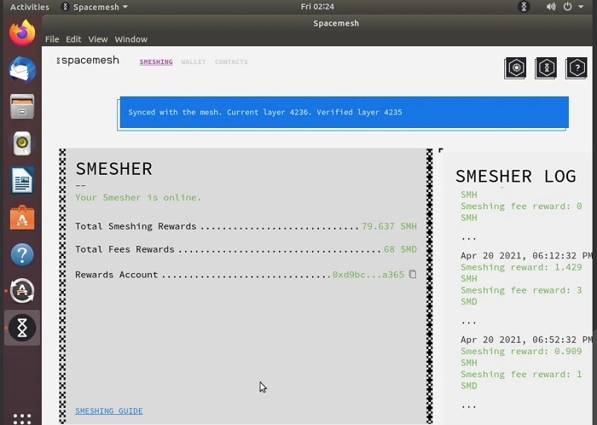Click the 68 SMD fees rewards value
Viewport: 597px width, 425px height.
point(400,249)
